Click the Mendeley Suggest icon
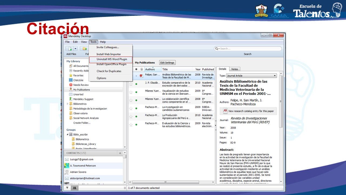Viewport: 346px width, 195px height. pyautogui.click(x=71, y=99)
